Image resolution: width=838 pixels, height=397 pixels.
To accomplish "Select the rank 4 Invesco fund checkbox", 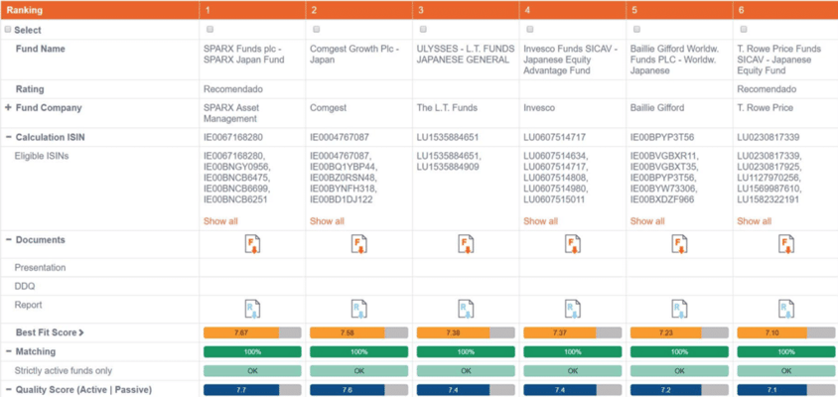I will coord(530,29).
